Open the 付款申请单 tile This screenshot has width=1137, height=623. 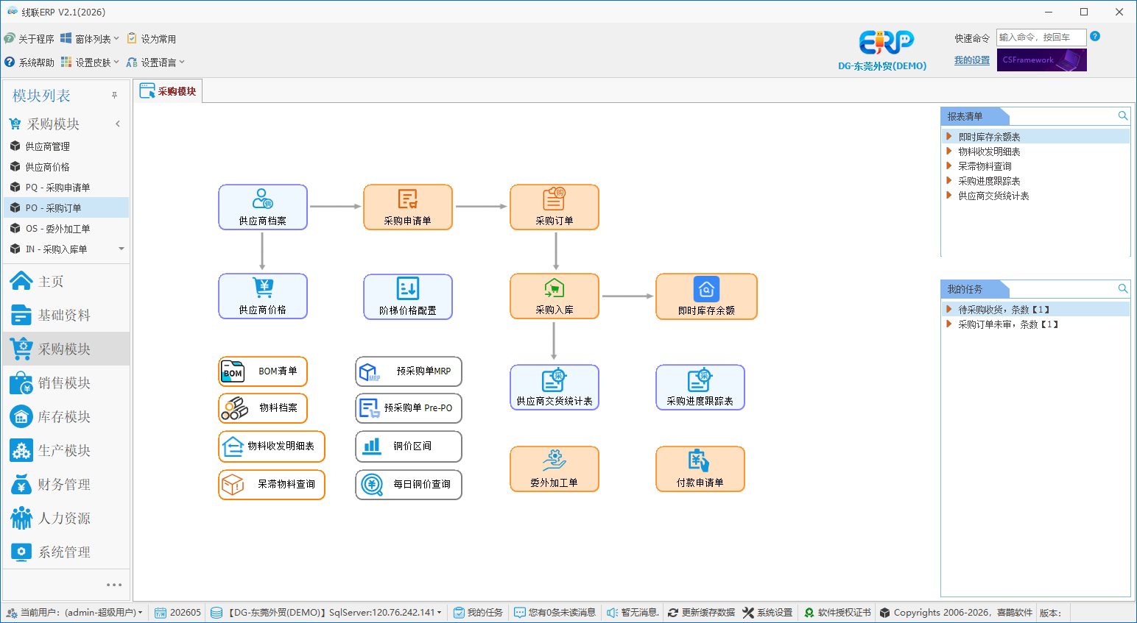point(700,469)
